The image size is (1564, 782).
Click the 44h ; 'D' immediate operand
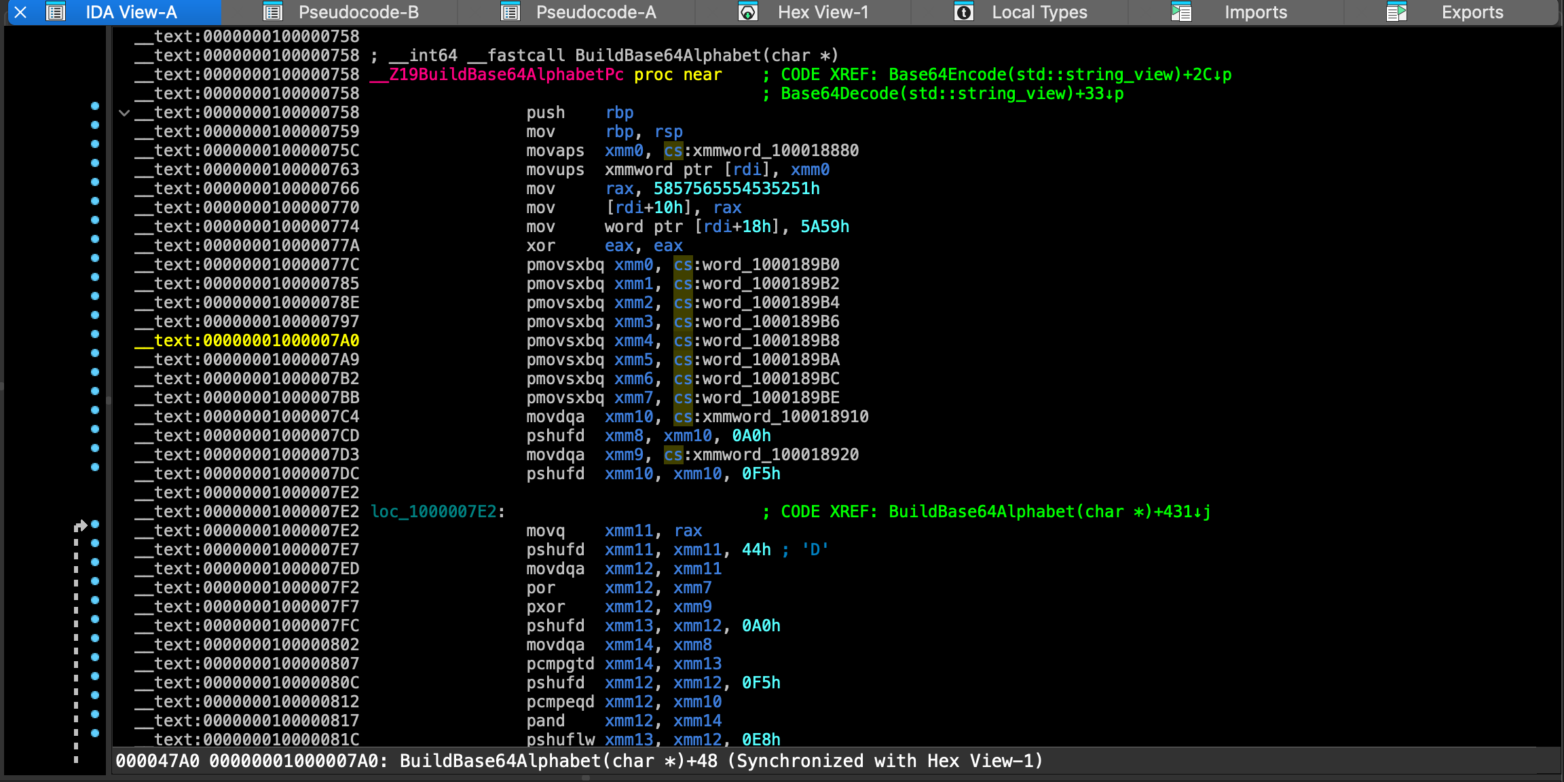785,550
